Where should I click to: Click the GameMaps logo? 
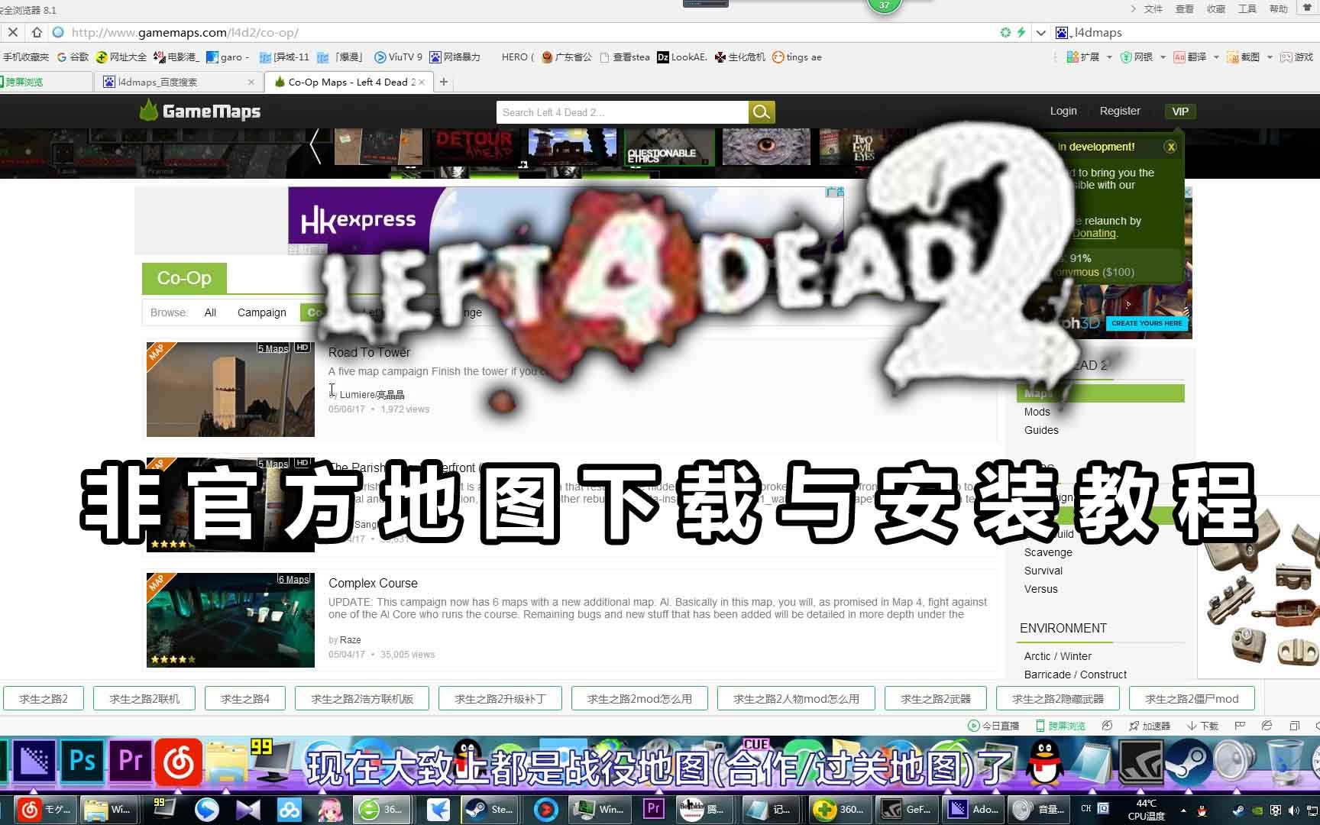point(200,112)
